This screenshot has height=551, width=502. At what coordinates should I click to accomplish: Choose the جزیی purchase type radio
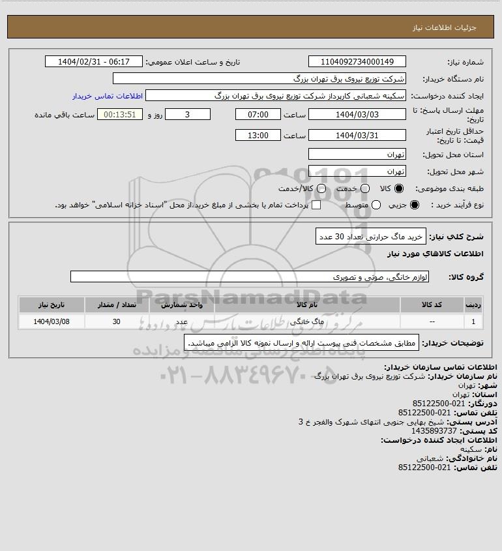pos(415,205)
